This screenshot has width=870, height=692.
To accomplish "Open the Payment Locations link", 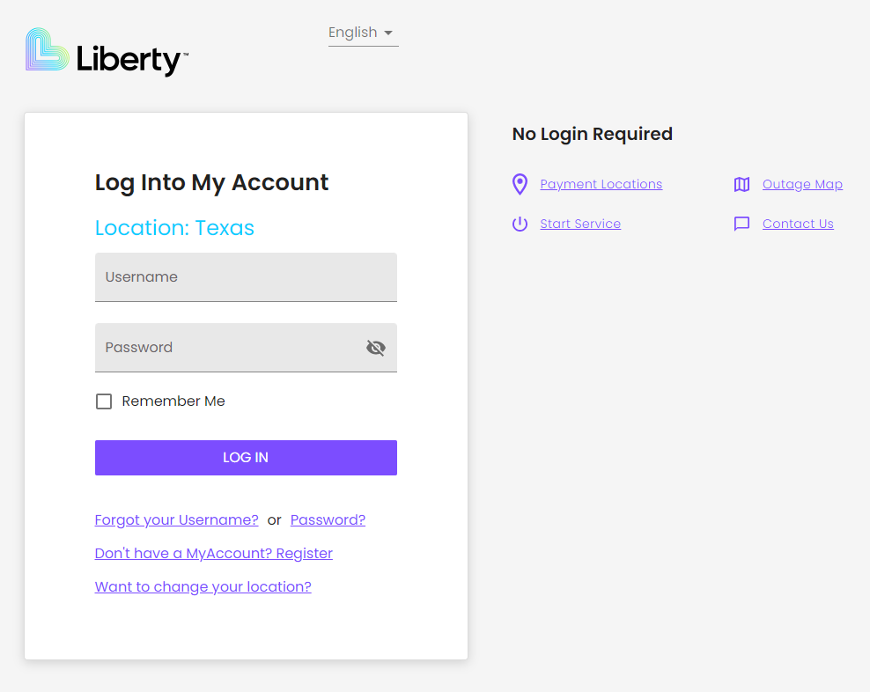I will pos(601,184).
